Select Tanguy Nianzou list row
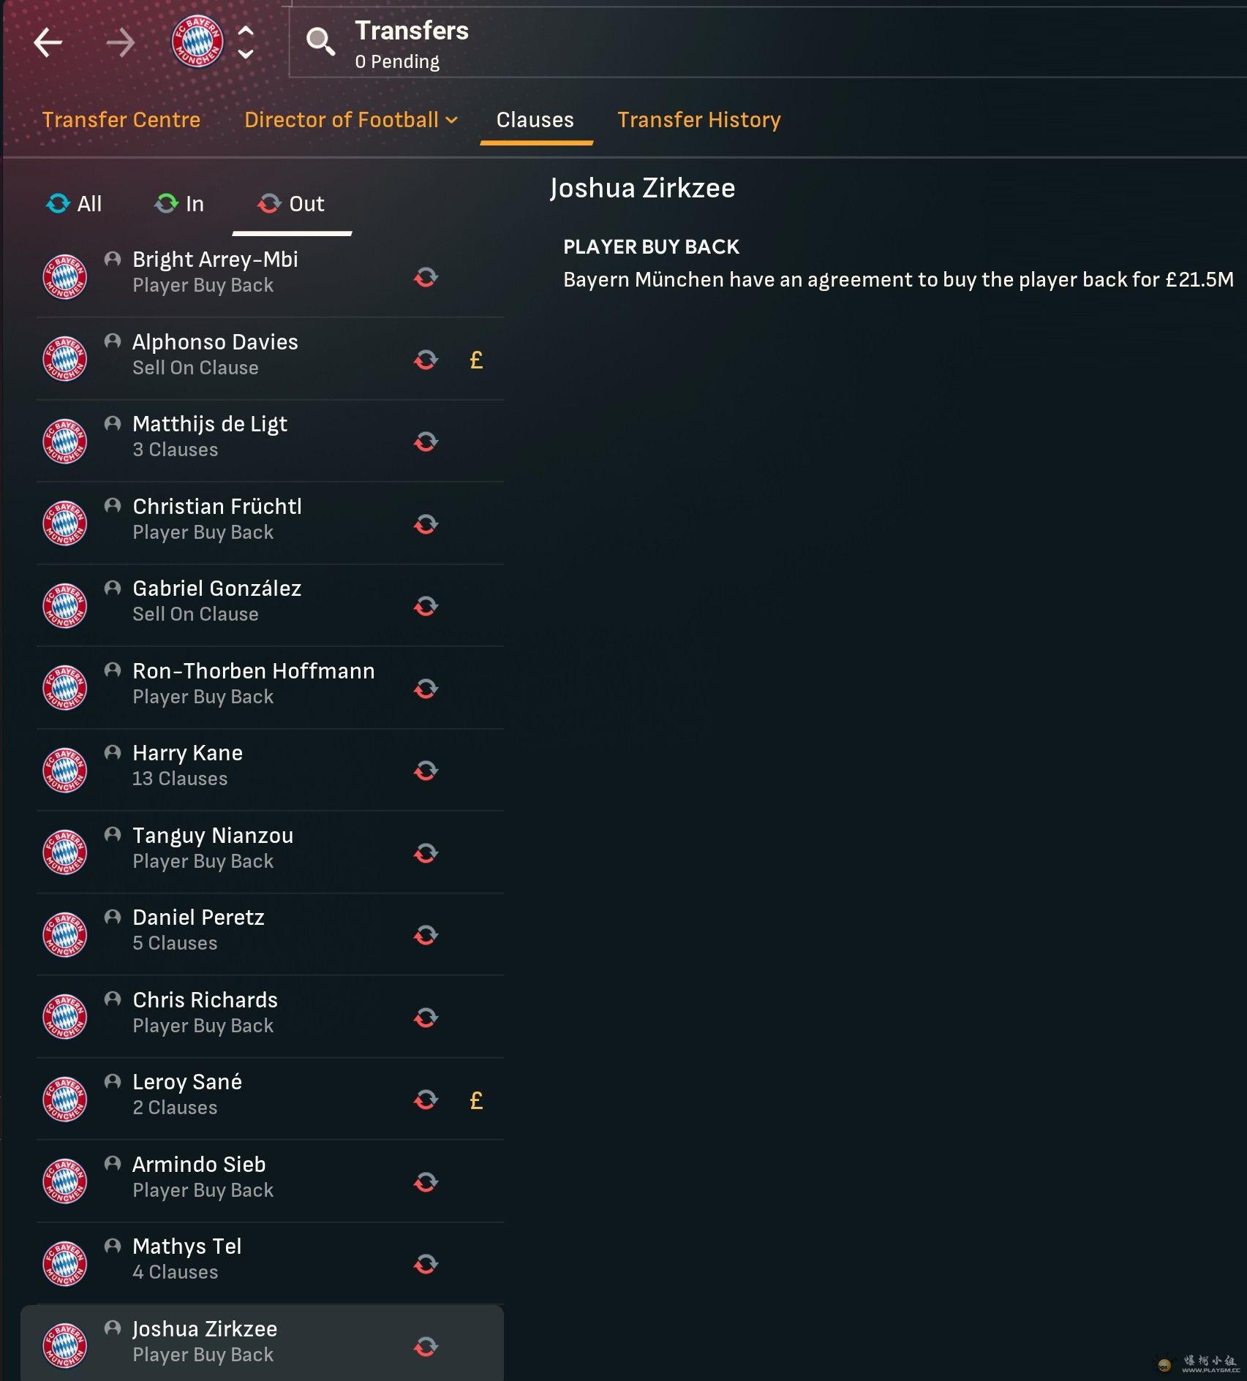 tap(270, 852)
